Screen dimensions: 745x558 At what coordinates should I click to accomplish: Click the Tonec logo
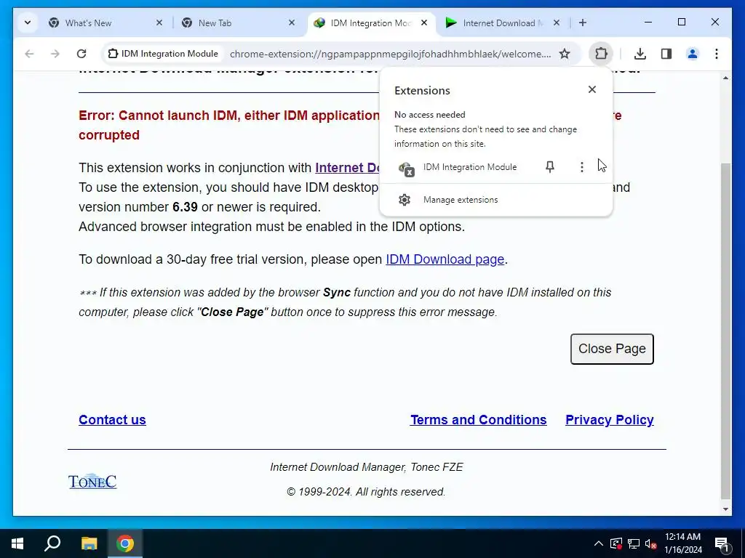[x=92, y=481]
